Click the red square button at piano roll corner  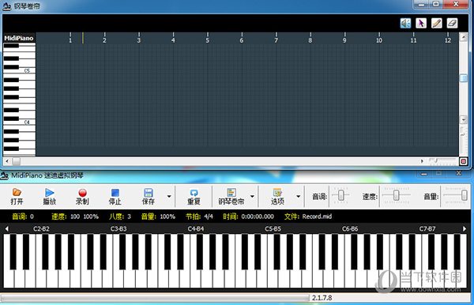pyautogui.click(x=464, y=161)
